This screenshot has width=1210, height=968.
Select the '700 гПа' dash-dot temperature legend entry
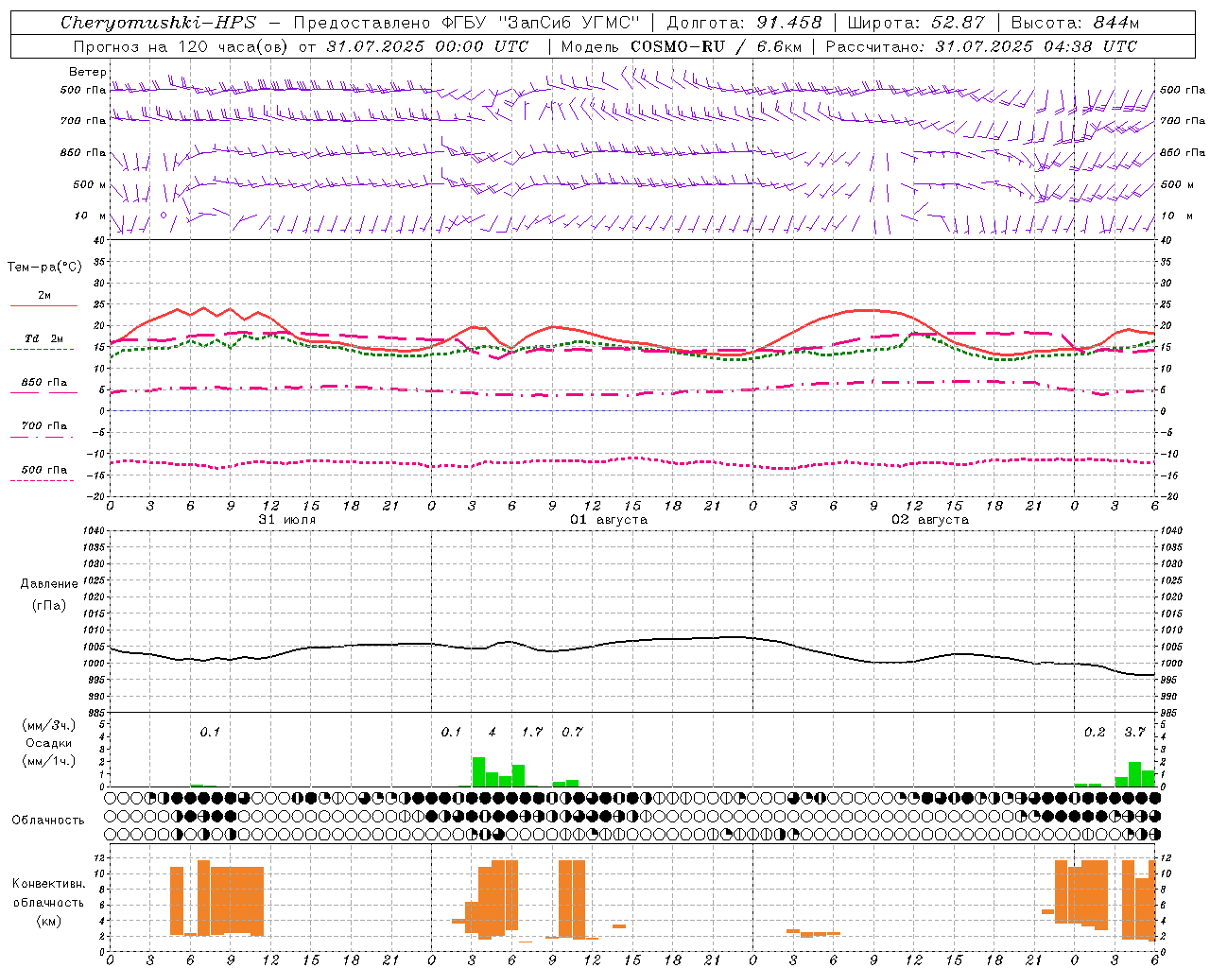[43, 425]
